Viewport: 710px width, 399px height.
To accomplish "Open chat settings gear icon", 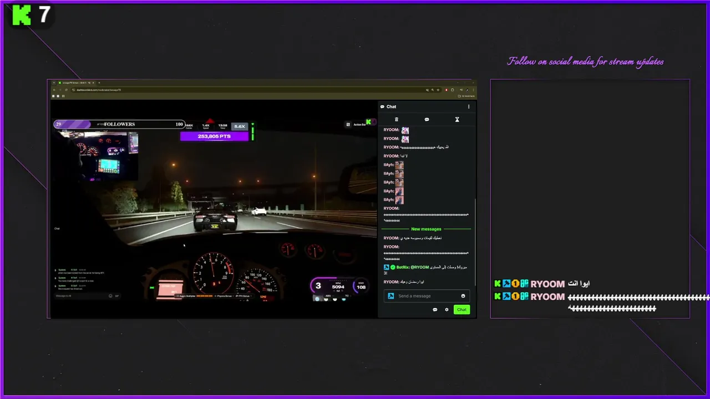I will 447,309.
